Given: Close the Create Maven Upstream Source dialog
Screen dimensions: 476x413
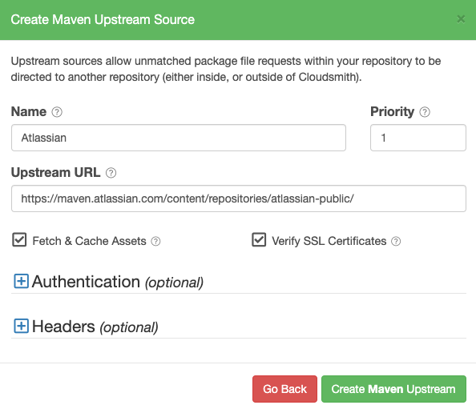Looking at the screenshot, I should [x=461, y=19].
